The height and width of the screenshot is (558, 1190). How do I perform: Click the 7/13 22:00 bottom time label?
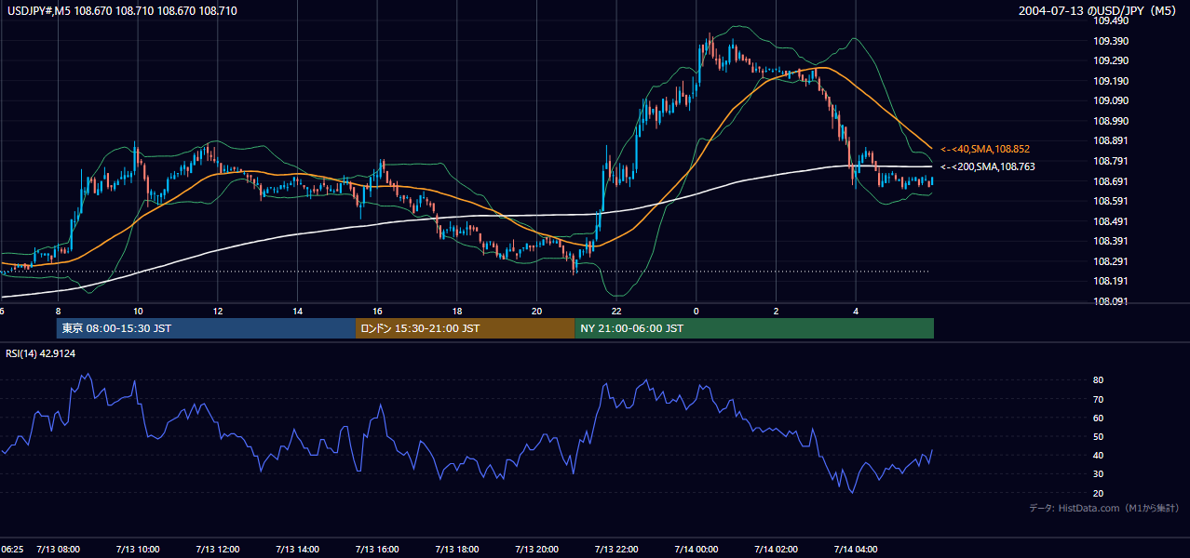click(x=616, y=549)
